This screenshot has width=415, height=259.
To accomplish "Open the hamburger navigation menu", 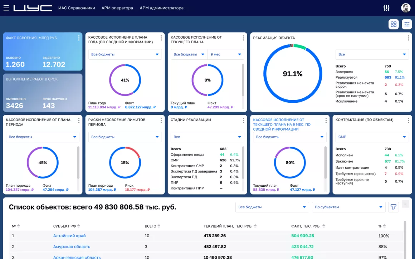I will pyautogui.click(x=6, y=8).
